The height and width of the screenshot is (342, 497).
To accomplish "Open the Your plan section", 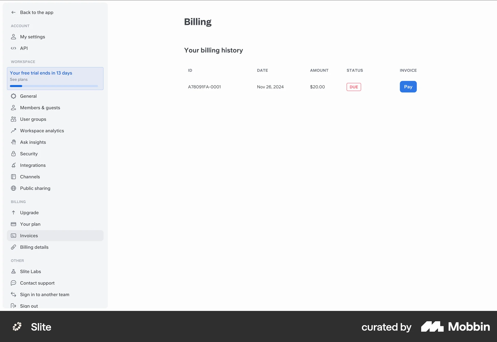I will coord(30,224).
